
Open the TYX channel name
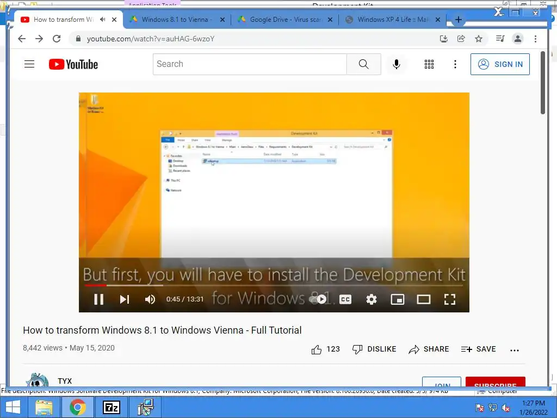click(x=65, y=381)
